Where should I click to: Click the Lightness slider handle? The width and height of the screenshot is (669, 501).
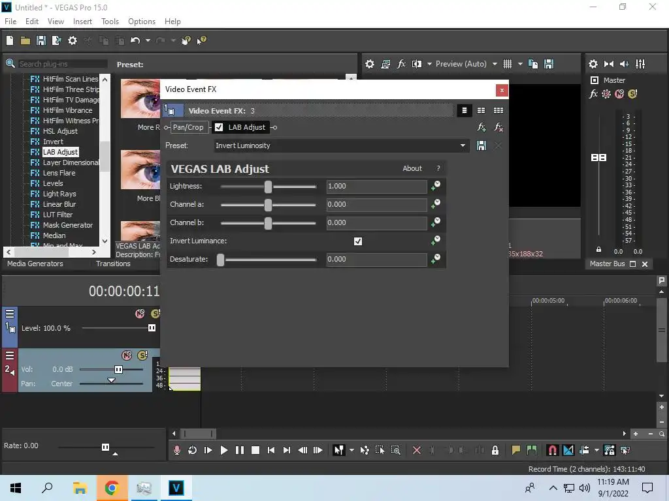[268, 187]
